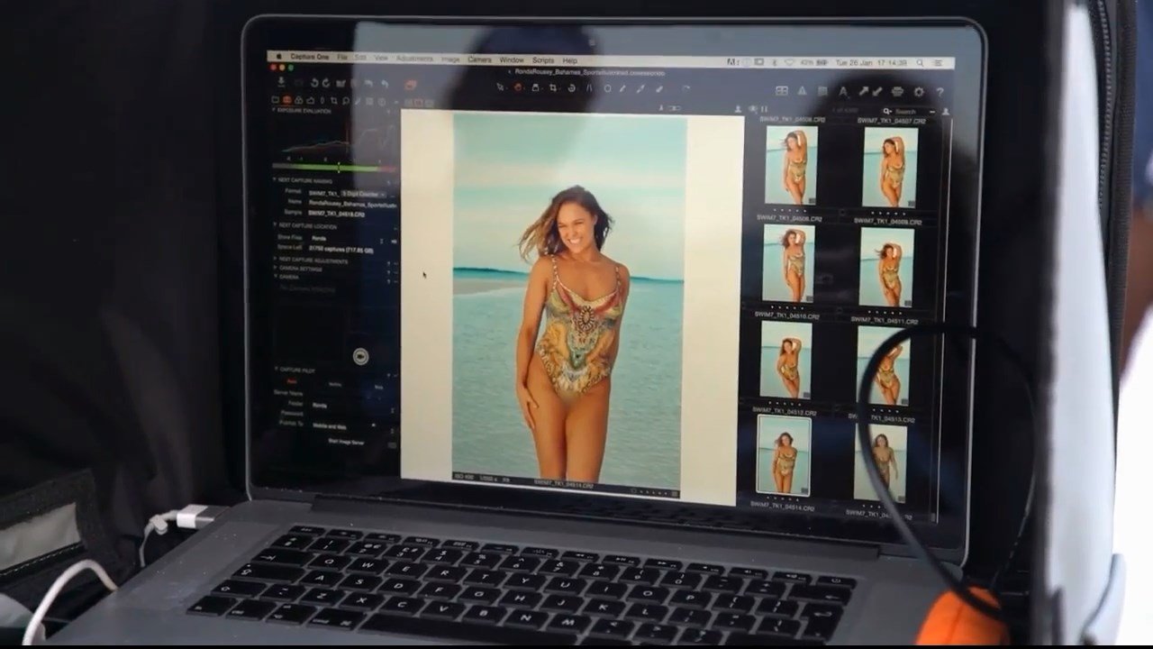The width and height of the screenshot is (1153, 649).
Task: Open macOS Spotlight search icon
Action: coord(919,63)
